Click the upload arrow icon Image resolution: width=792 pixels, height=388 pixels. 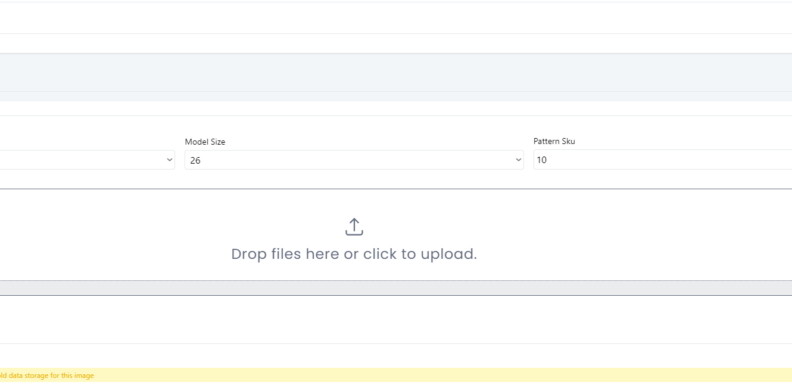pyautogui.click(x=354, y=227)
